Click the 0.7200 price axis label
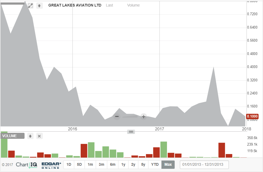Image resolution: width=263 pixels, height=172 pixels. [252, 14]
